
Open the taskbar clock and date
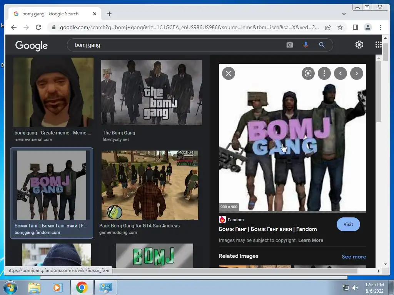pos(374,288)
